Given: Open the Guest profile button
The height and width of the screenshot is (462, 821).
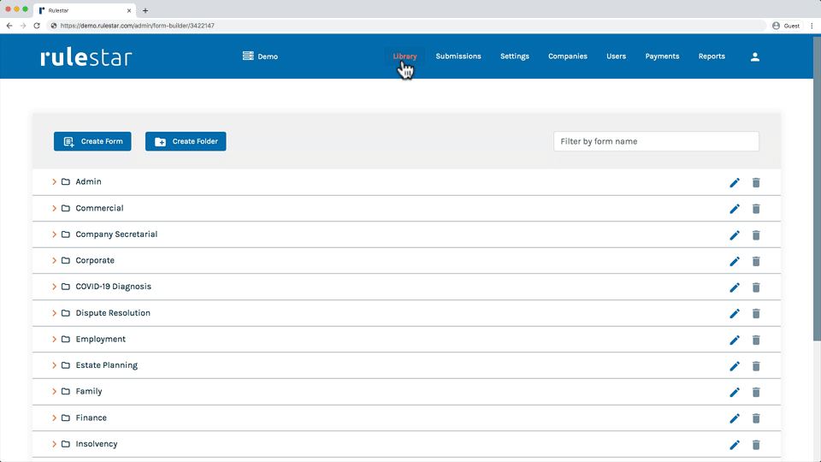Looking at the screenshot, I should [786, 26].
